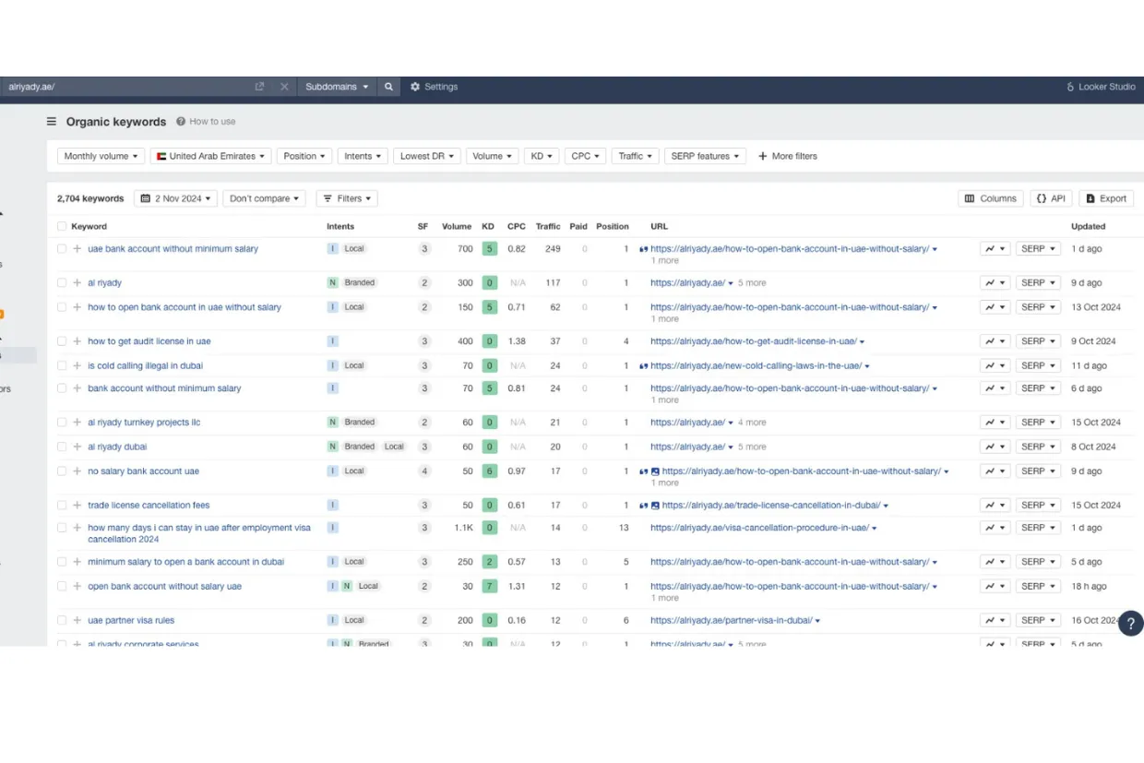Sort by the Position column header

tap(613, 227)
